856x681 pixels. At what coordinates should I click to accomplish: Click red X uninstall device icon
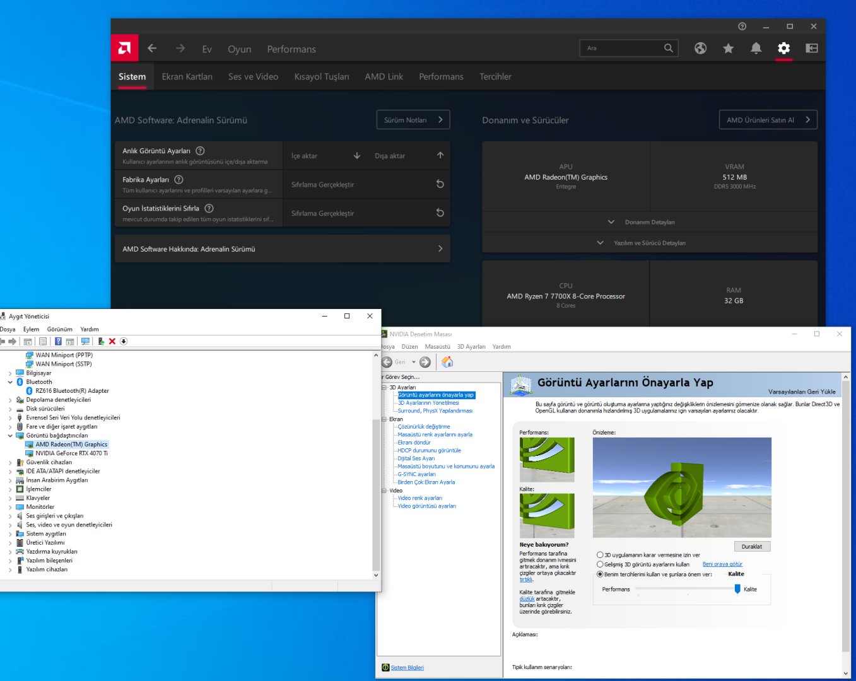112,341
